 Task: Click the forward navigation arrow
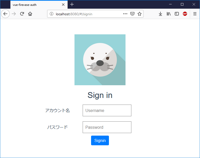14,14
